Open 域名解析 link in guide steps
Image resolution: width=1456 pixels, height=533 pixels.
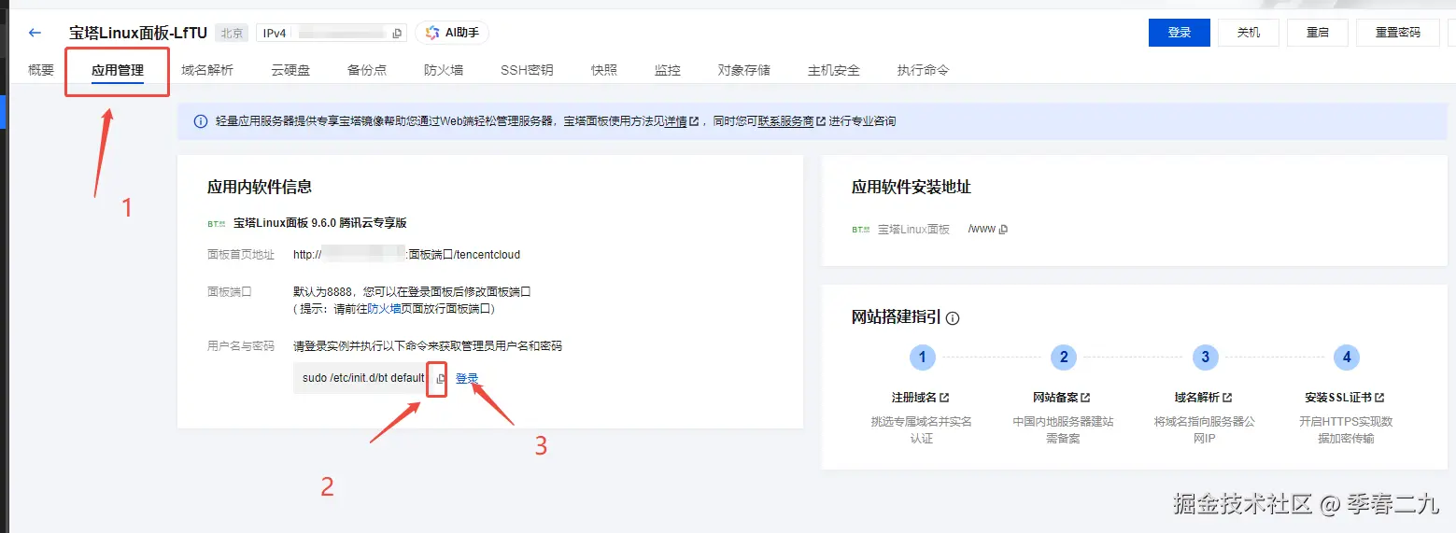point(1204,397)
